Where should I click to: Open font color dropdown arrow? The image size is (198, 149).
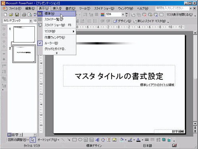pyautogui.click(x=142, y=140)
